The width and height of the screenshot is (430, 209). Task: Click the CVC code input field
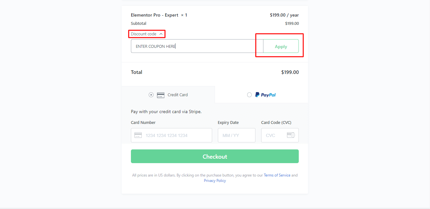click(280, 135)
